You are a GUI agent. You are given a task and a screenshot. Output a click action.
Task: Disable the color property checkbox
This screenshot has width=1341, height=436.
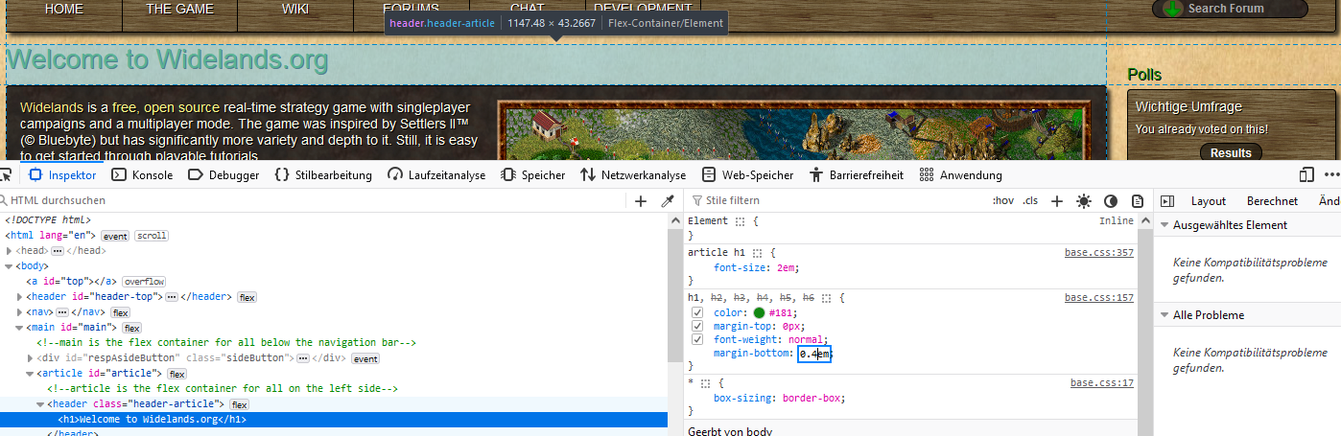click(697, 312)
